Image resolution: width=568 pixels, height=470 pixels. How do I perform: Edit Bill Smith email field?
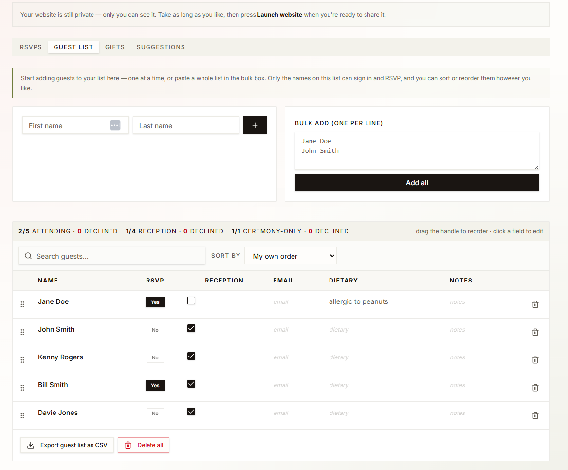[281, 385]
